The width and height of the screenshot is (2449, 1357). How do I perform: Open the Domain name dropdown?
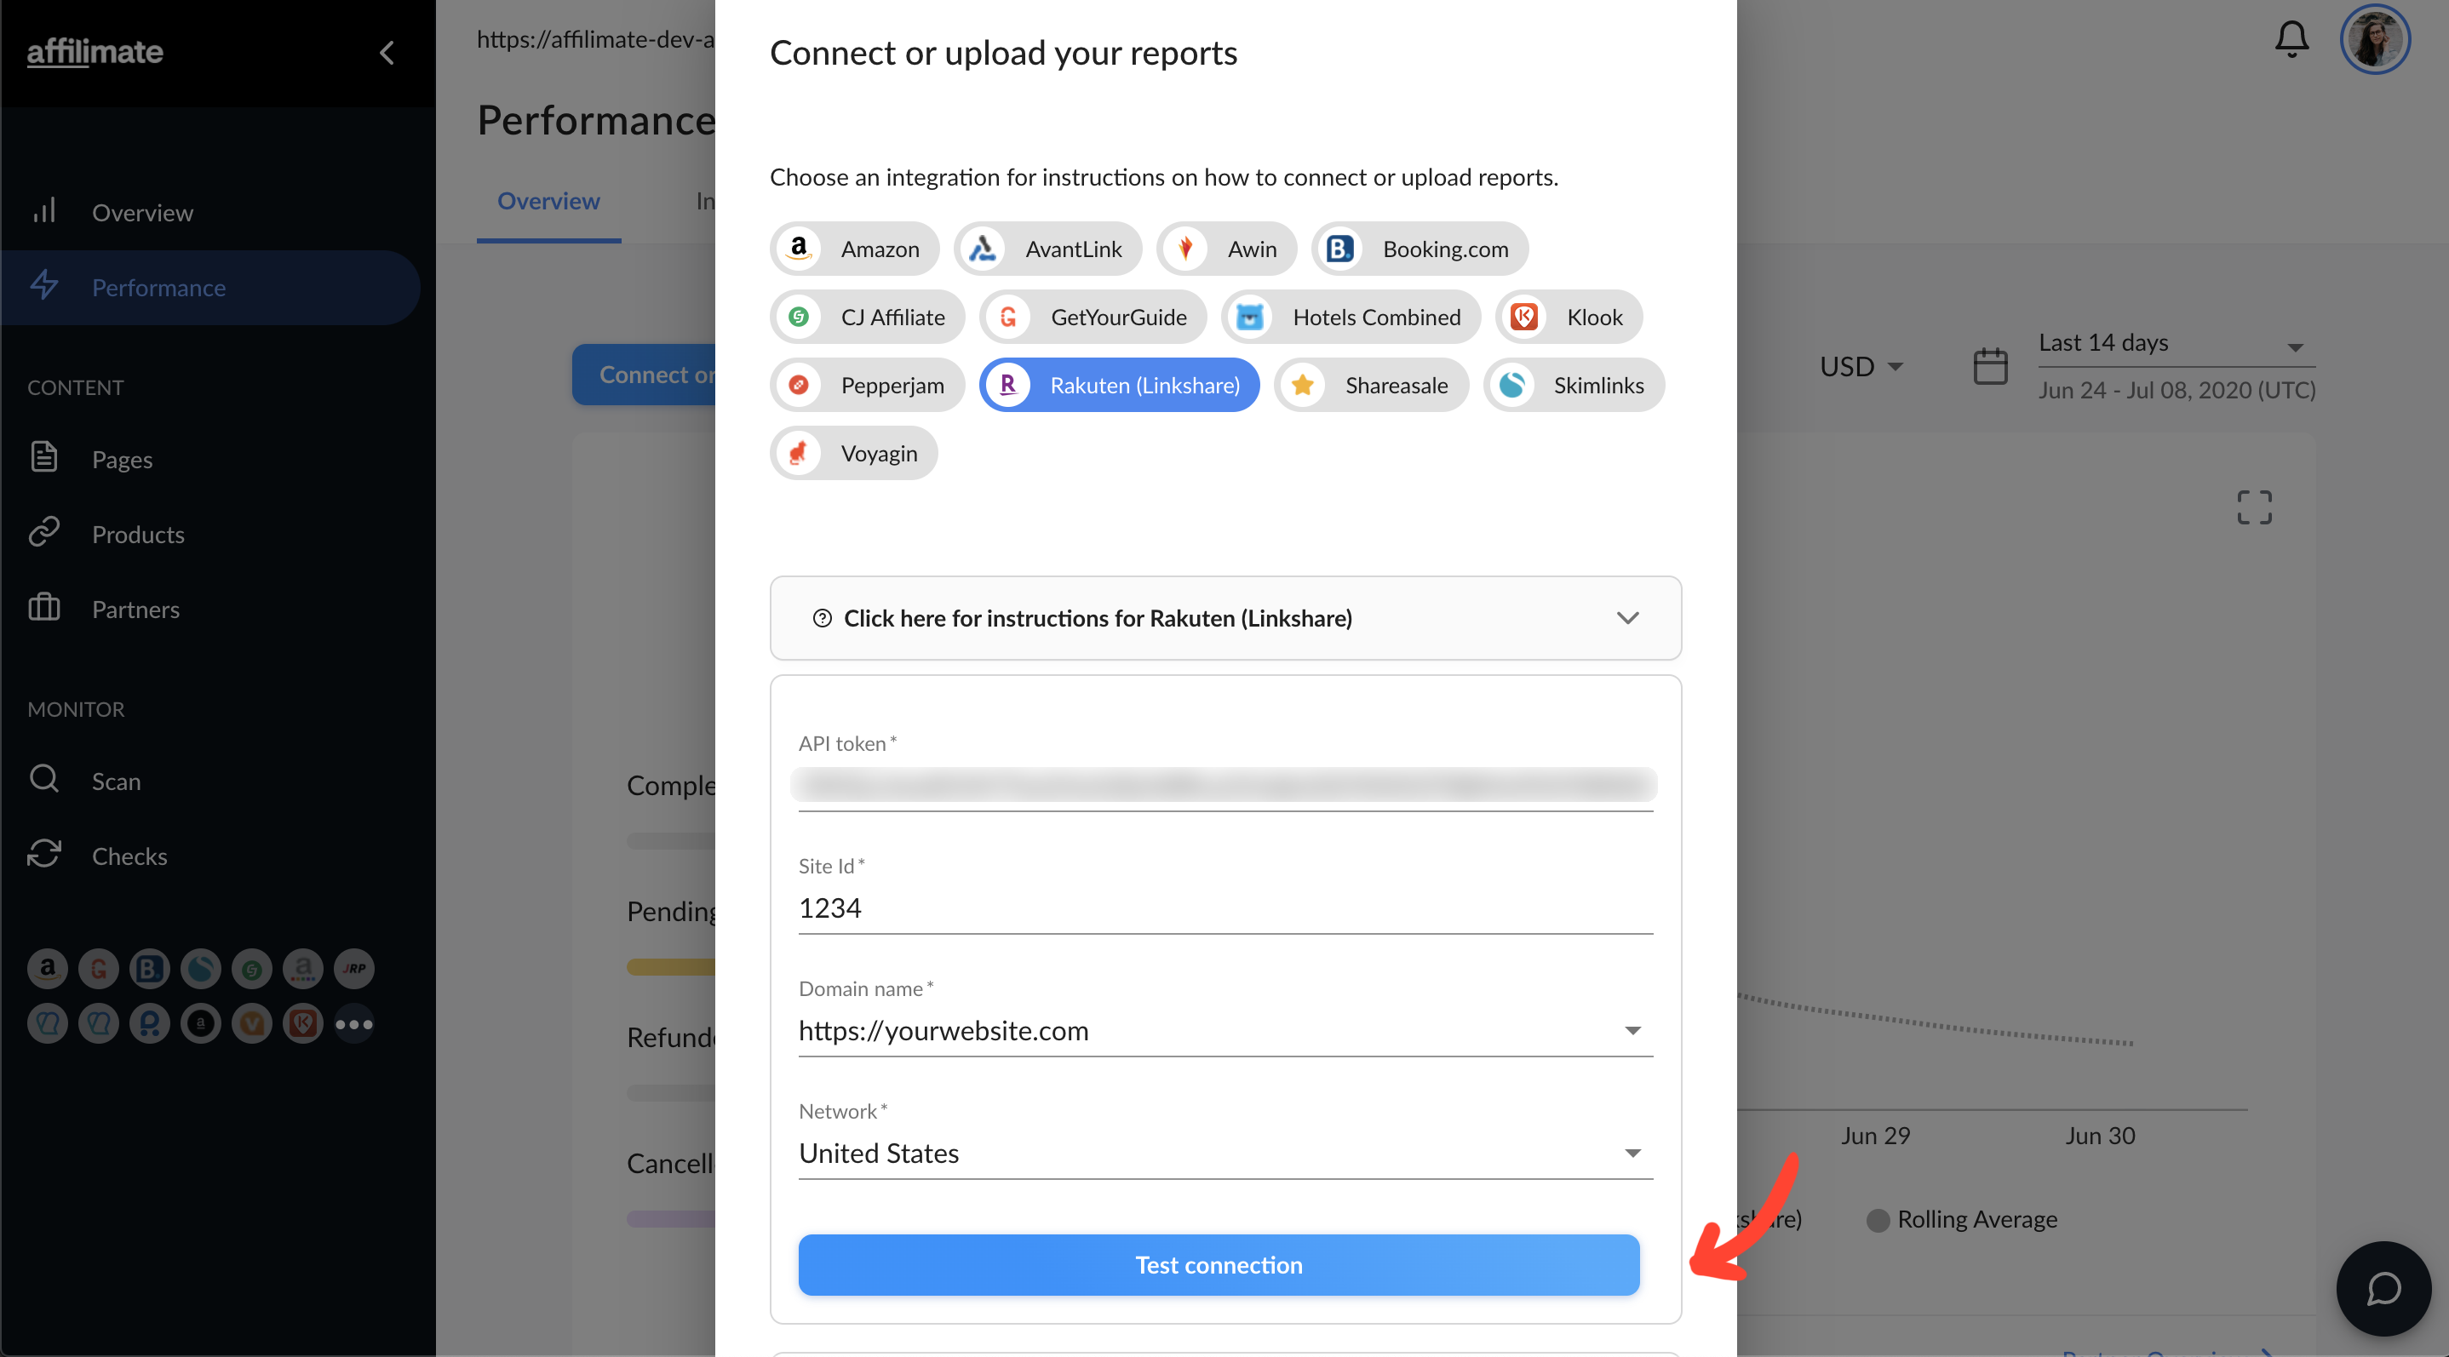[x=1225, y=1030]
